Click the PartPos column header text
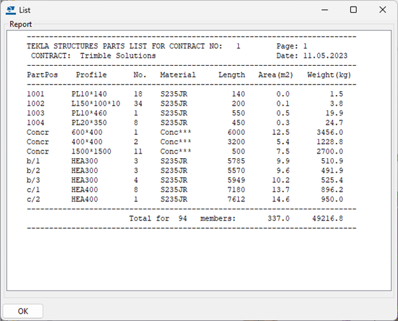The image size is (398, 321). click(41, 76)
